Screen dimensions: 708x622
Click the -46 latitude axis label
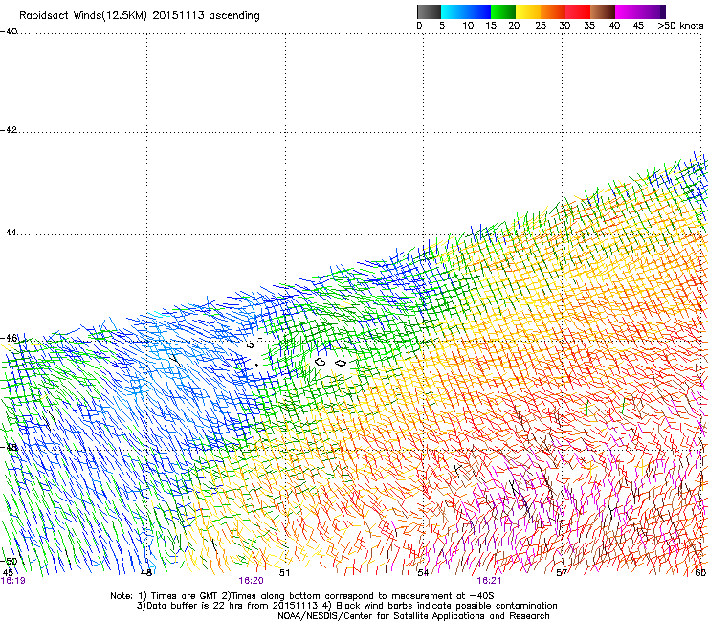pyautogui.click(x=9, y=338)
